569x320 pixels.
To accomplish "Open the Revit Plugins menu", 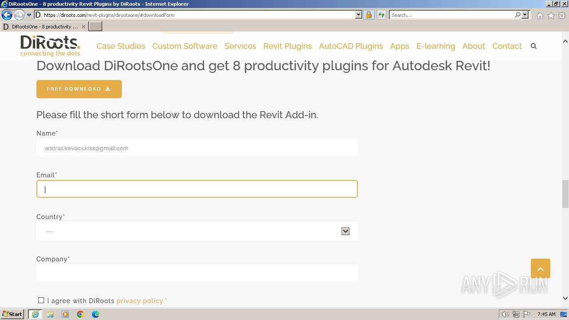I will [x=287, y=46].
